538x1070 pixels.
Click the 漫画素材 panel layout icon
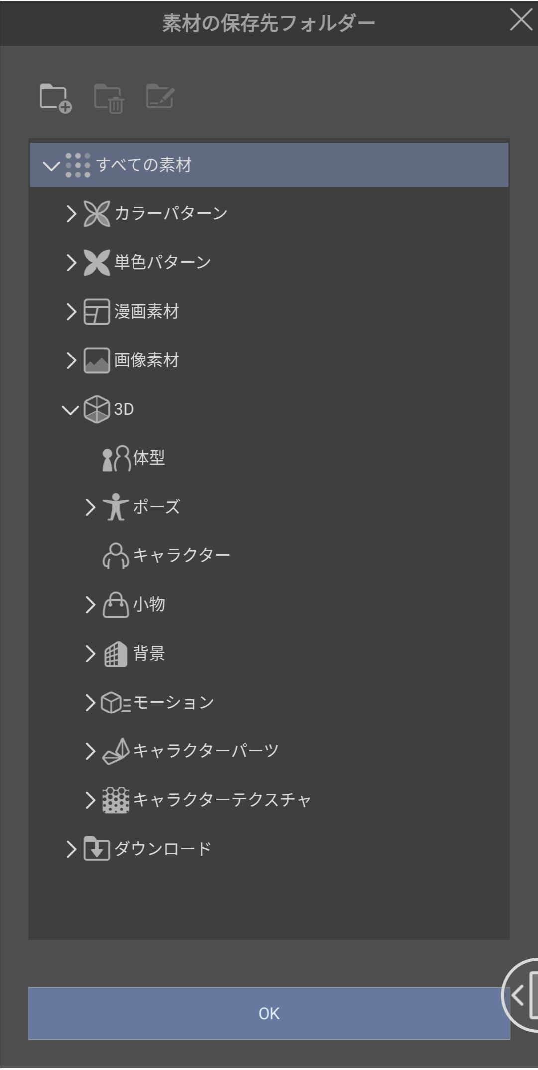96,312
